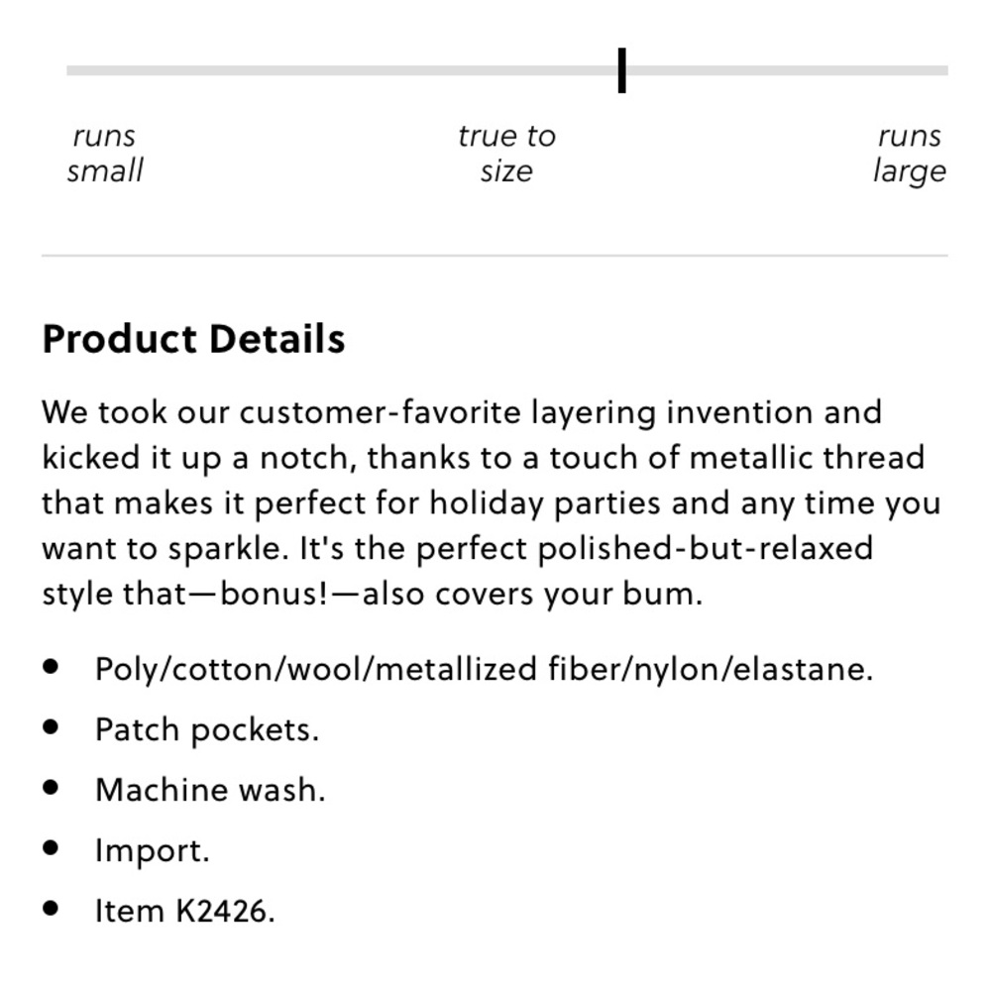Click the "Machine wash." care instruction

[210, 790]
